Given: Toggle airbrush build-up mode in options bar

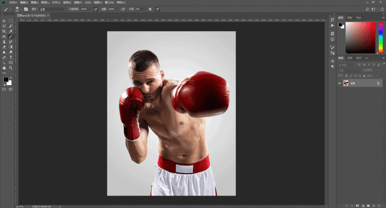Looking at the screenshot, I should tap(123, 9).
